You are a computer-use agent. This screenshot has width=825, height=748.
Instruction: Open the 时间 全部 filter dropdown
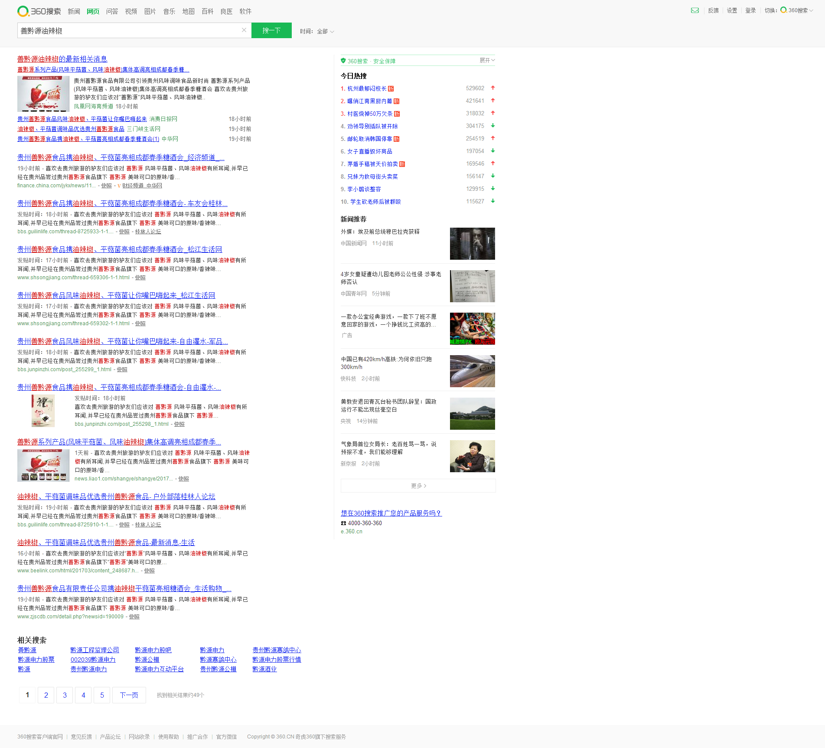point(317,31)
